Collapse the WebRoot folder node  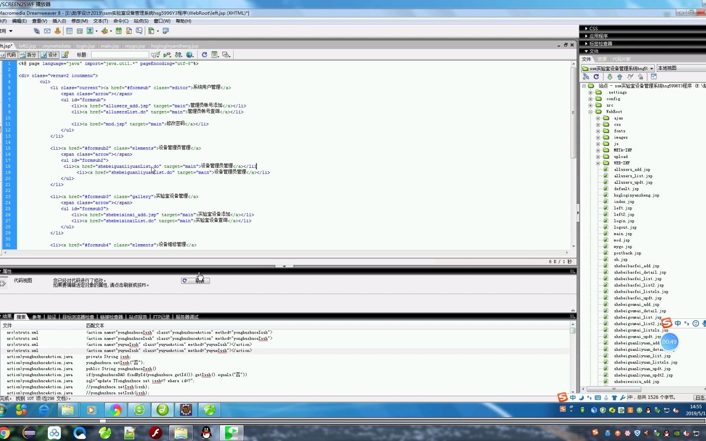pos(590,111)
